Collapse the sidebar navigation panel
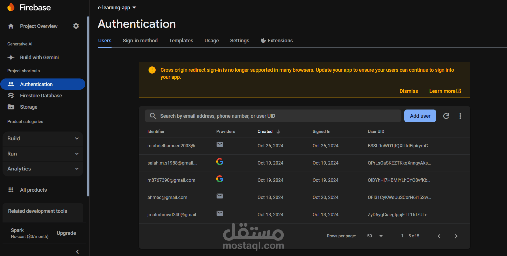This screenshot has width=507, height=256. coord(77,251)
